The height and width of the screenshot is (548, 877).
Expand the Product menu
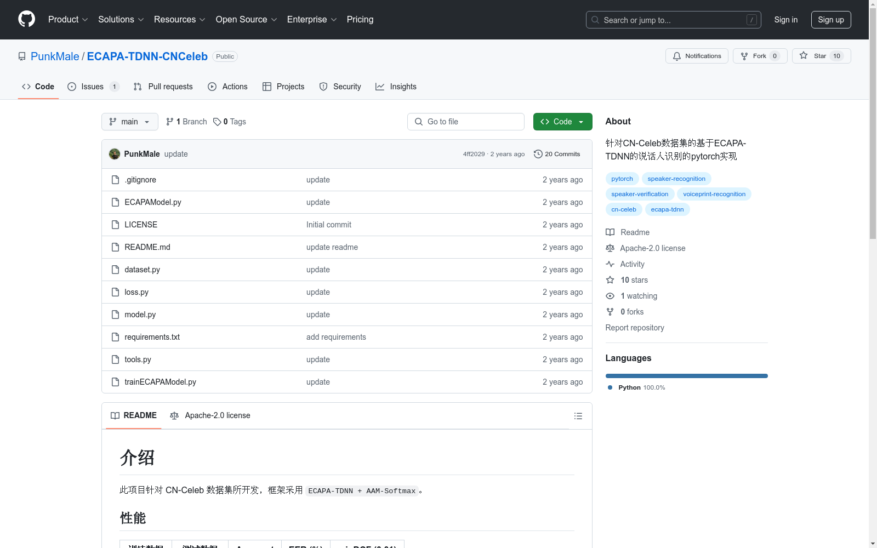coord(68,19)
